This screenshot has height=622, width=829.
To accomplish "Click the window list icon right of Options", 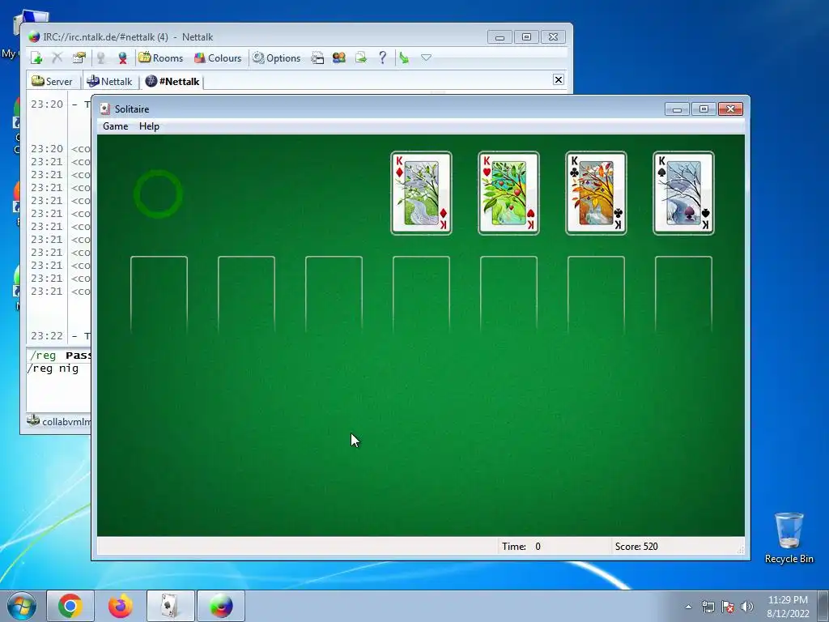I will (x=317, y=58).
